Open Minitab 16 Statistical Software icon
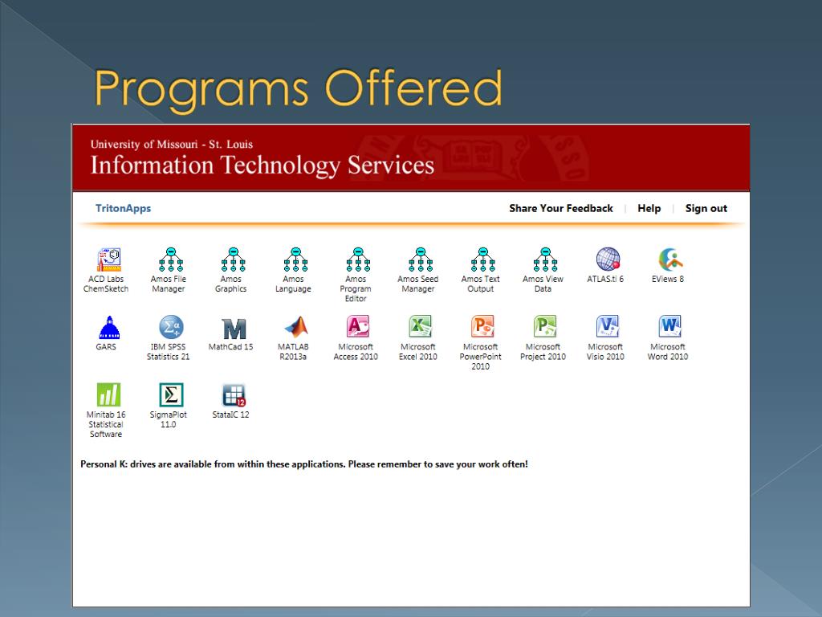Screen dimensions: 822x617 pyautogui.click(x=108, y=394)
